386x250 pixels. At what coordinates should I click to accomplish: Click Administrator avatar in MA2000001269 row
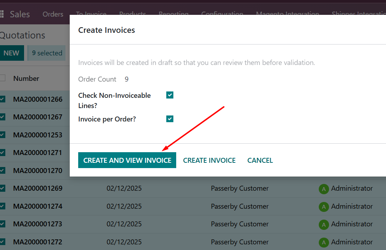click(x=323, y=189)
